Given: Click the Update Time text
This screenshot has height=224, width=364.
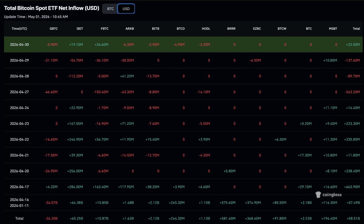Looking at the screenshot, I should tap(36, 17).
